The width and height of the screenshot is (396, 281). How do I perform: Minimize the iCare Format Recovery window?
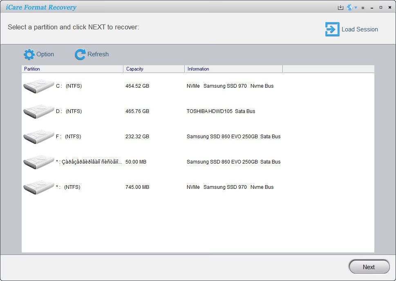[x=372, y=8]
